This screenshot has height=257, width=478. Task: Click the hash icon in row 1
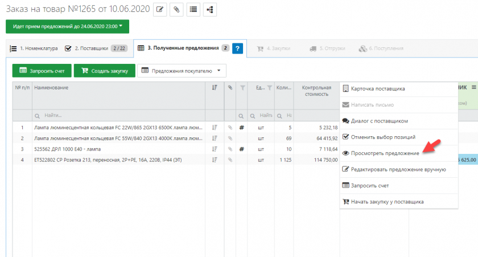tap(242, 128)
